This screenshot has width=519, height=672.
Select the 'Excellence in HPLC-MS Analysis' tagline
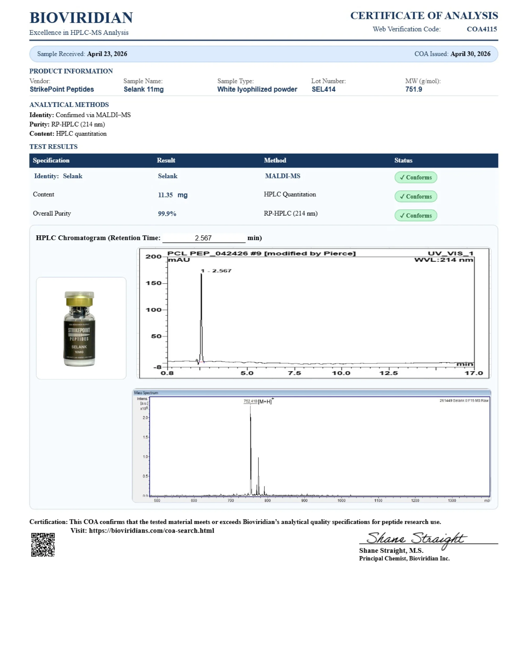pyautogui.click(x=79, y=33)
